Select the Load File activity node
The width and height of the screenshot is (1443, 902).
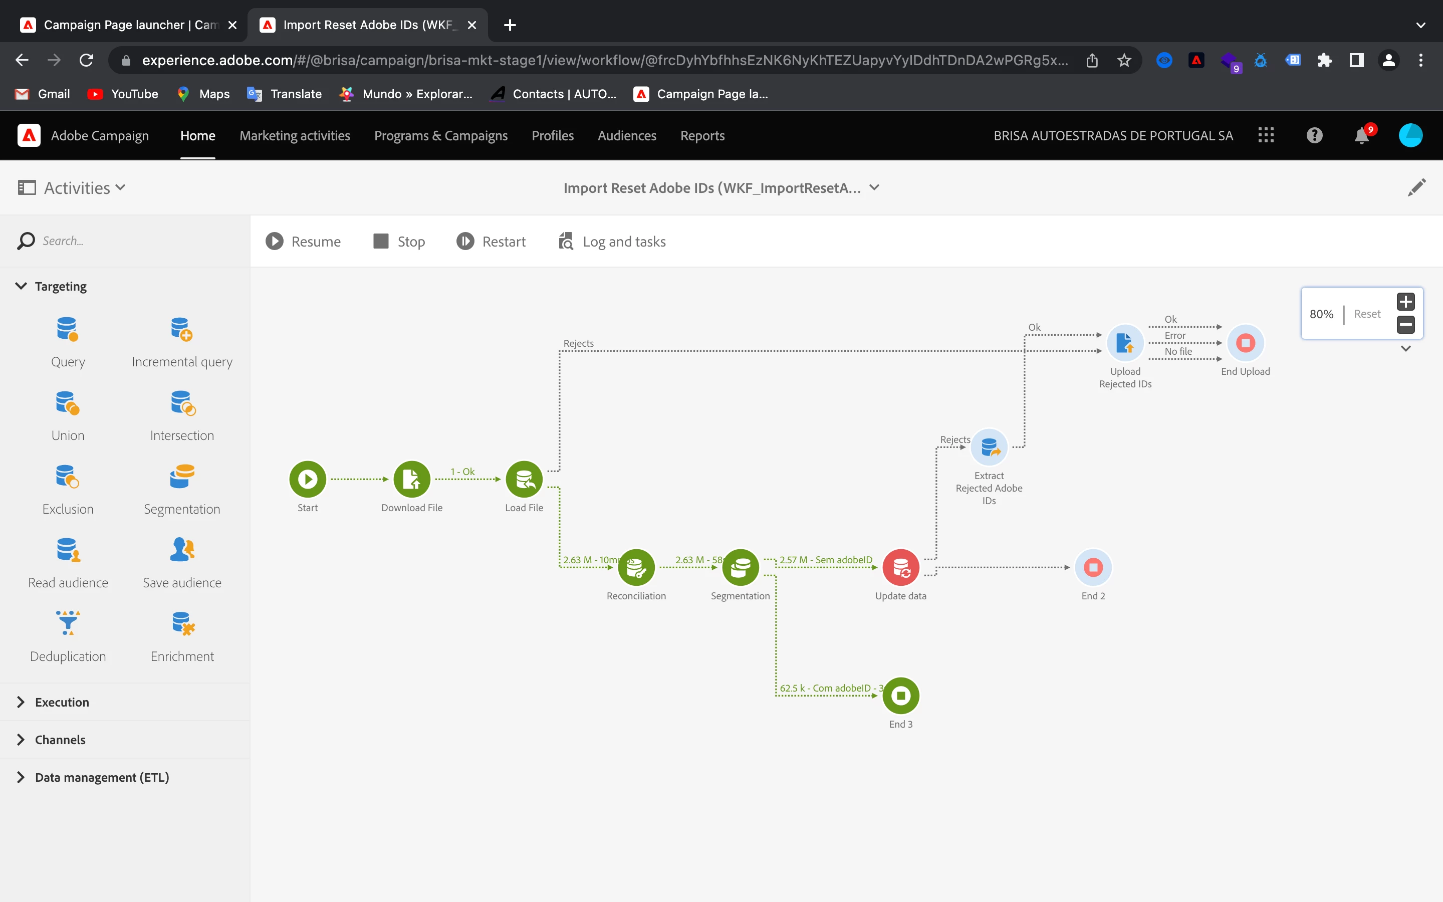pos(524,479)
